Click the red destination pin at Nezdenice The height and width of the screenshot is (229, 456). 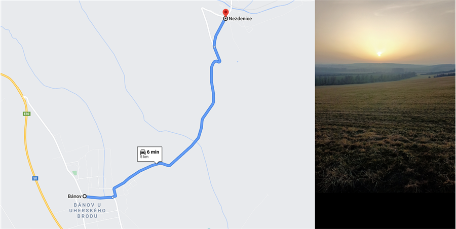coord(225,13)
